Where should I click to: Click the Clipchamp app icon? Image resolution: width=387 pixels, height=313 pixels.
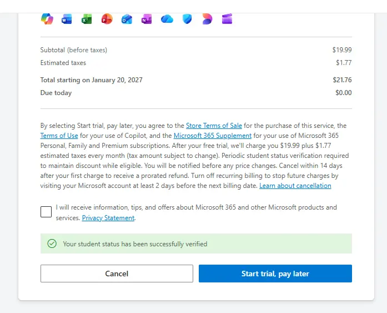pos(227,19)
